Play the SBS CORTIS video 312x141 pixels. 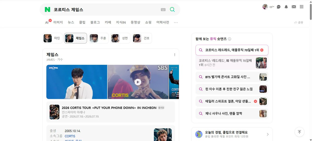tap(138, 82)
